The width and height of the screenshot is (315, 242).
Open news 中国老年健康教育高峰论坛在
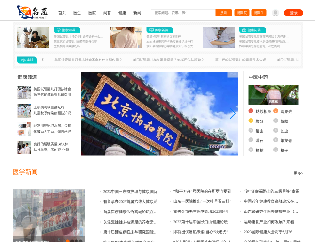pos(271,201)
